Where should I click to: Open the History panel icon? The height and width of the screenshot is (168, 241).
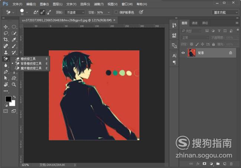click(x=174, y=26)
